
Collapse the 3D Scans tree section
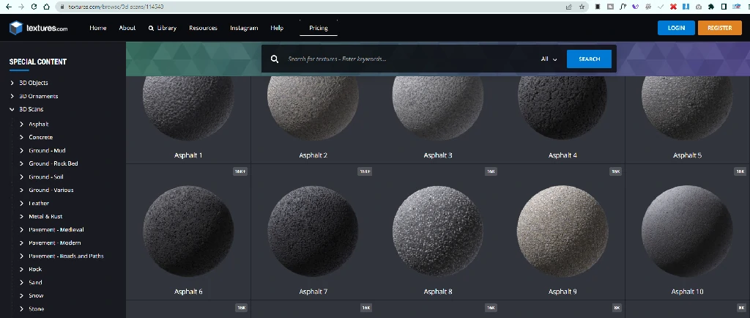[12, 109]
